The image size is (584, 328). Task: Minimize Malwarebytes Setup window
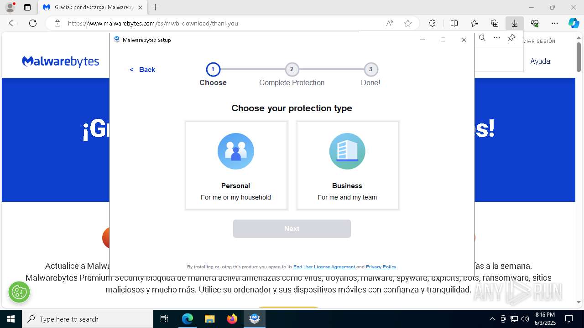point(422,40)
